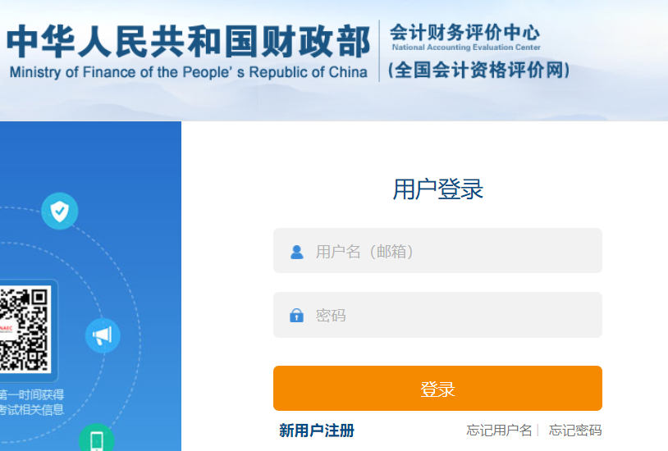
Task: Click the shield checkmark icon
Action: click(x=59, y=211)
